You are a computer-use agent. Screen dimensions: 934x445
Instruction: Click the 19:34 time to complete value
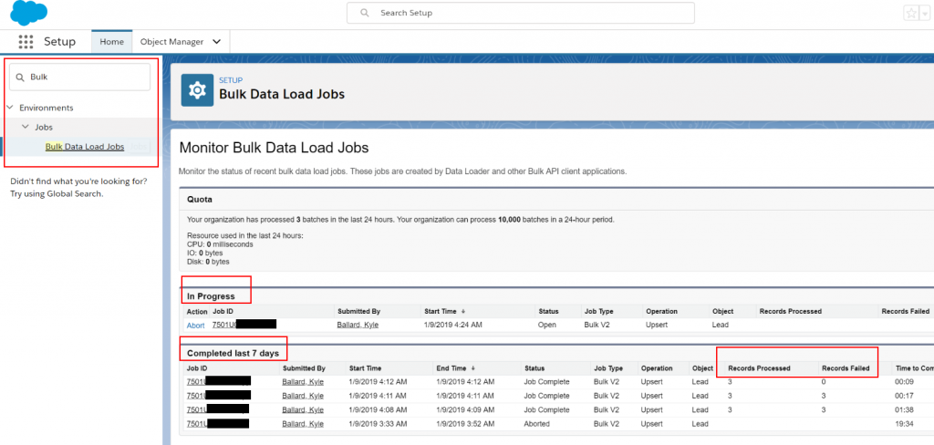(x=904, y=424)
